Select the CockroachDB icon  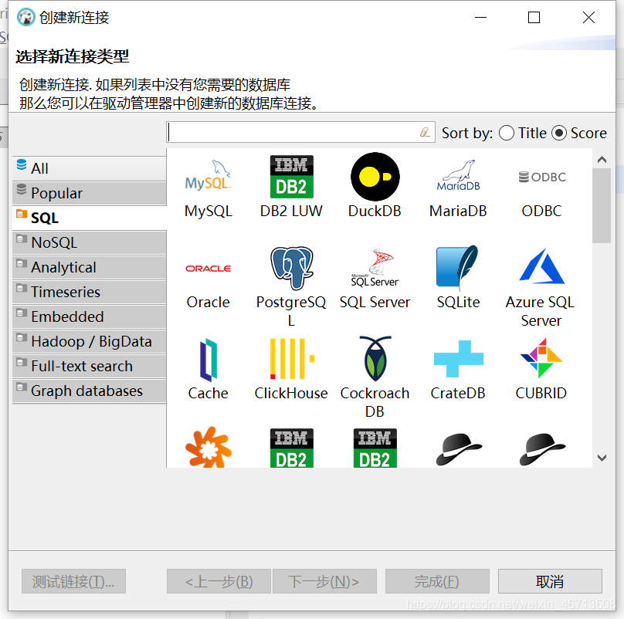click(x=375, y=359)
